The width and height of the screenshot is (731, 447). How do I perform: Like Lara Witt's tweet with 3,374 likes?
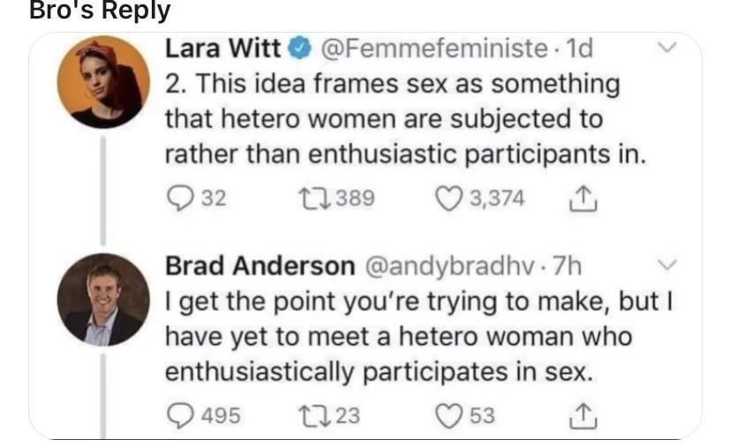pos(453,198)
